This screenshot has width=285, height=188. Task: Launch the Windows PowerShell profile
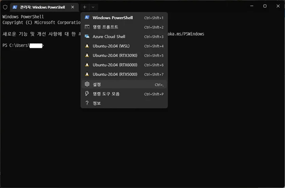[x=112, y=18]
